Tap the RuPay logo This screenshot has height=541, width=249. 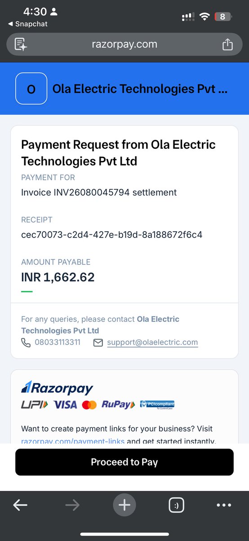click(x=118, y=404)
